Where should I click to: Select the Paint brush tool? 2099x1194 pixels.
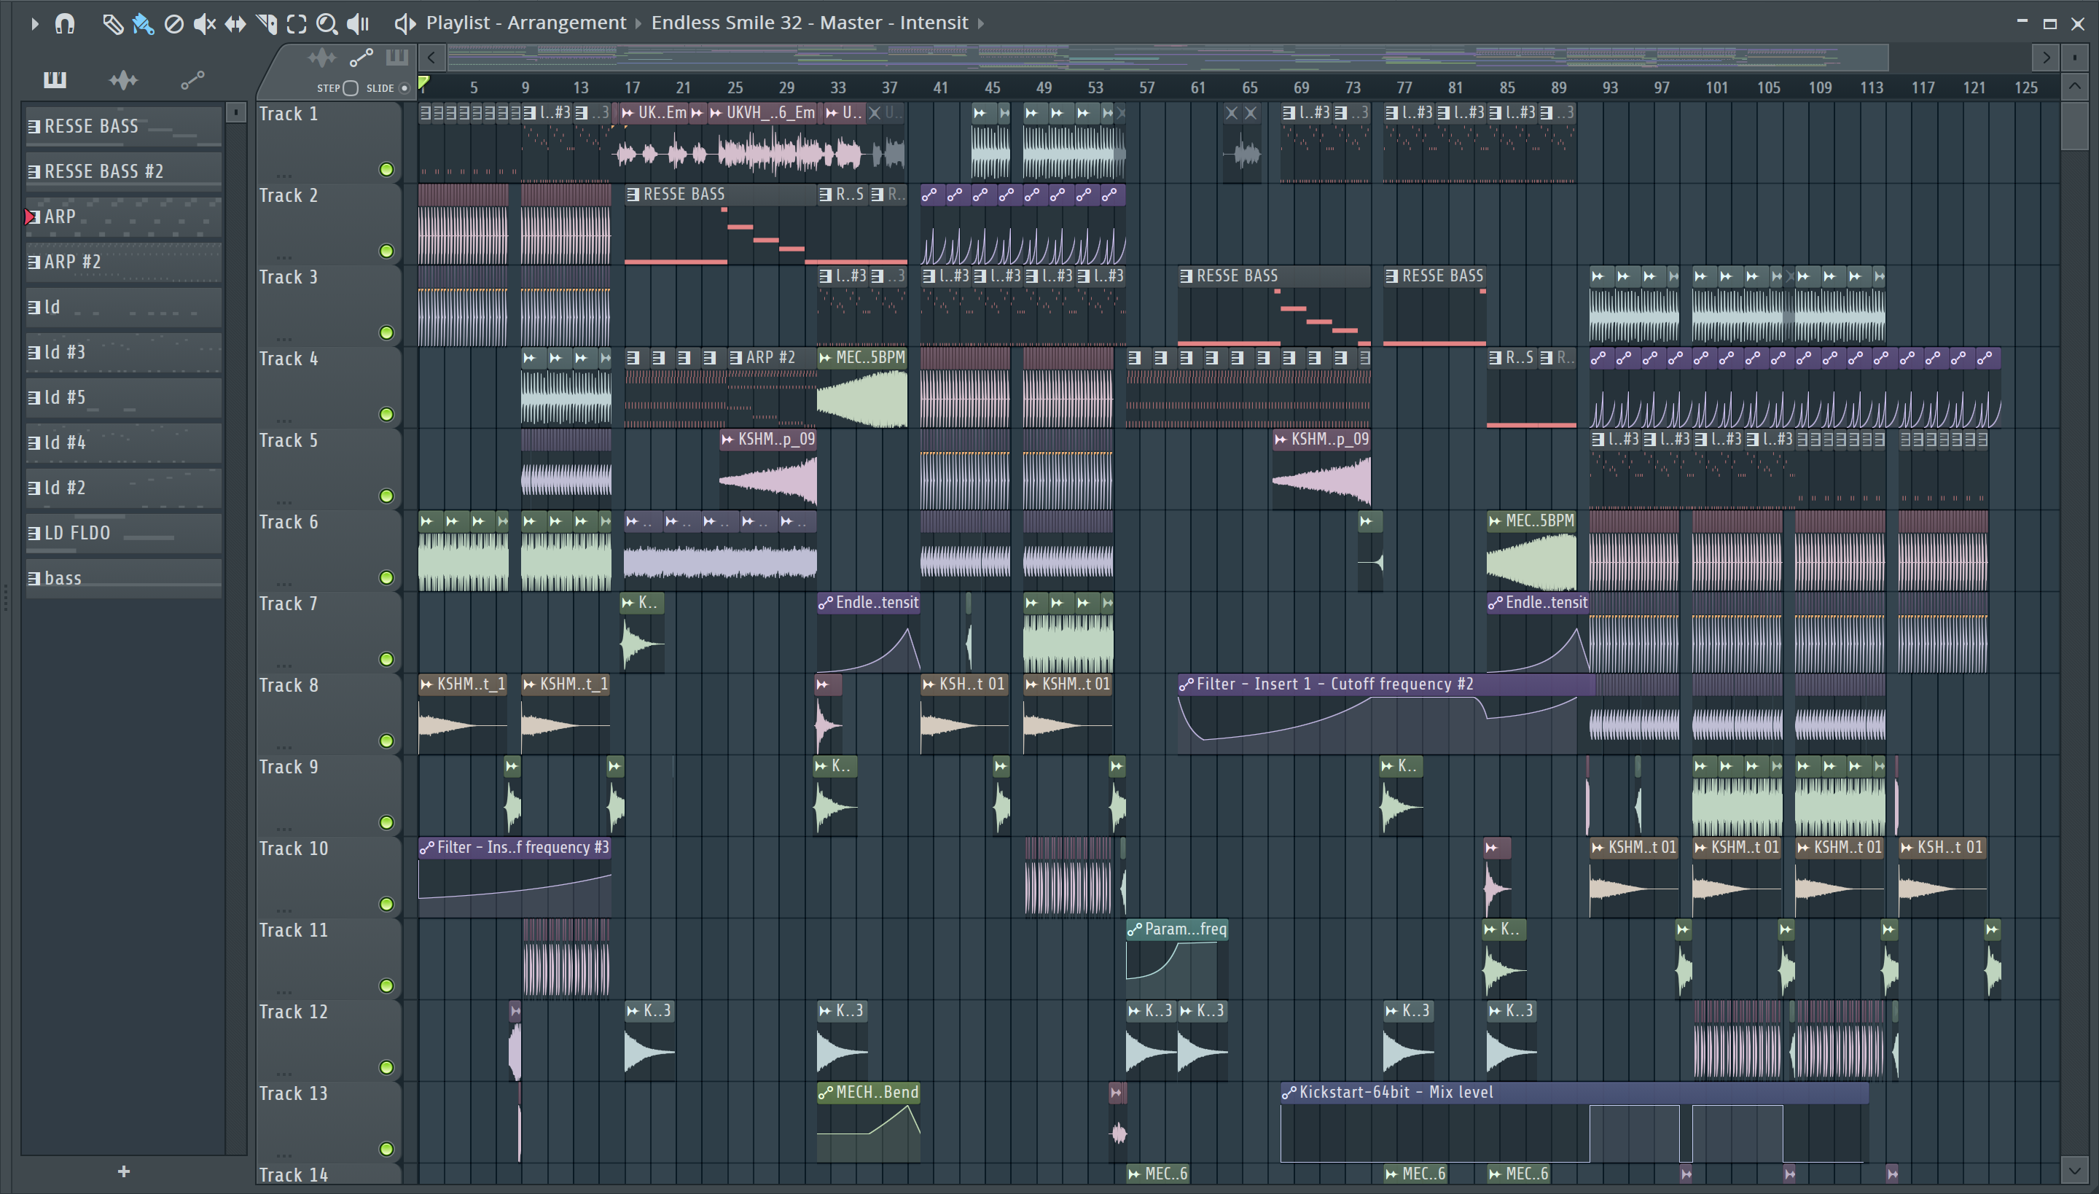143,24
